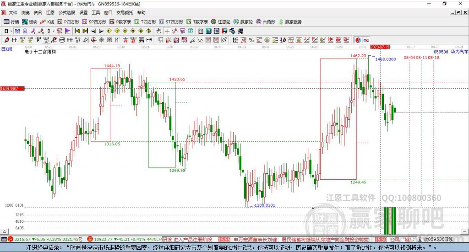469x252 pixels.
Task: Click the 老子十二宫结构 chart title
Action: pyautogui.click(x=40, y=52)
